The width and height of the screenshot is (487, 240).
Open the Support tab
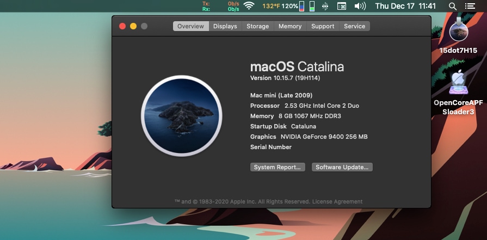323,26
